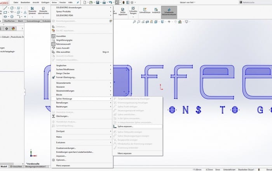The image size is (272, 171).
Task: Click the Rebuild traffic light icon
Action: pyautogui.click(x=124, y=2)
